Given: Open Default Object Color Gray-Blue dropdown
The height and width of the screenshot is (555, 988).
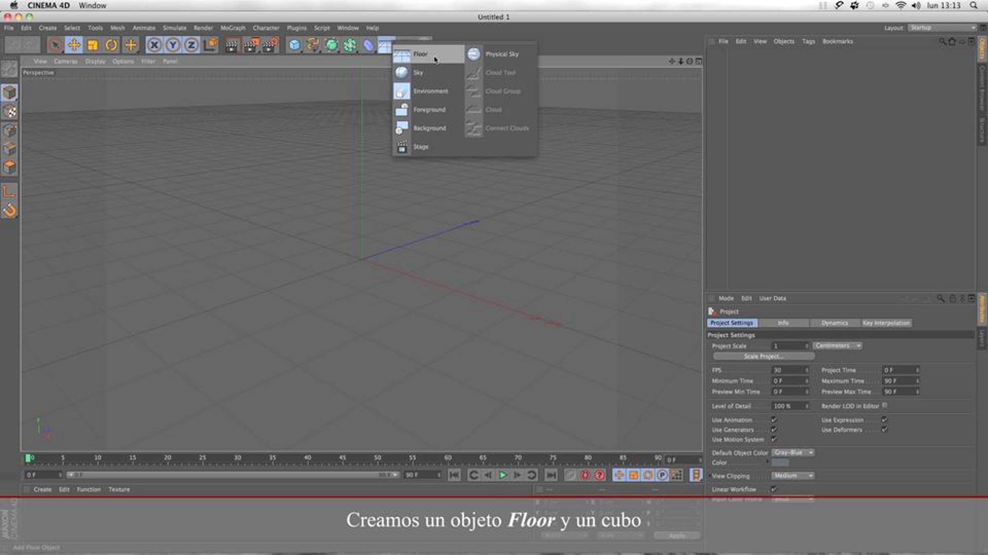Looking at the screenshot, I should [793, 453].
